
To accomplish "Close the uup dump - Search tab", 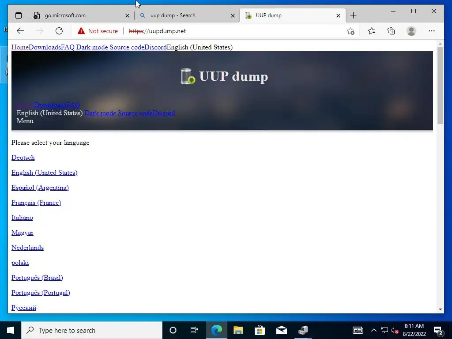I will tap(233, 15).
